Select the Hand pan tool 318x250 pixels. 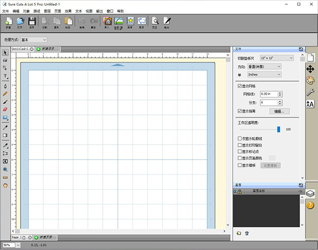pos(5,185)
